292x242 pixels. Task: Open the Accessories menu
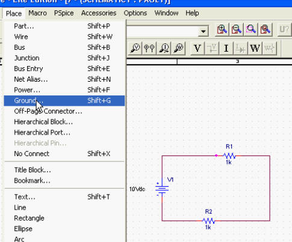99,13
